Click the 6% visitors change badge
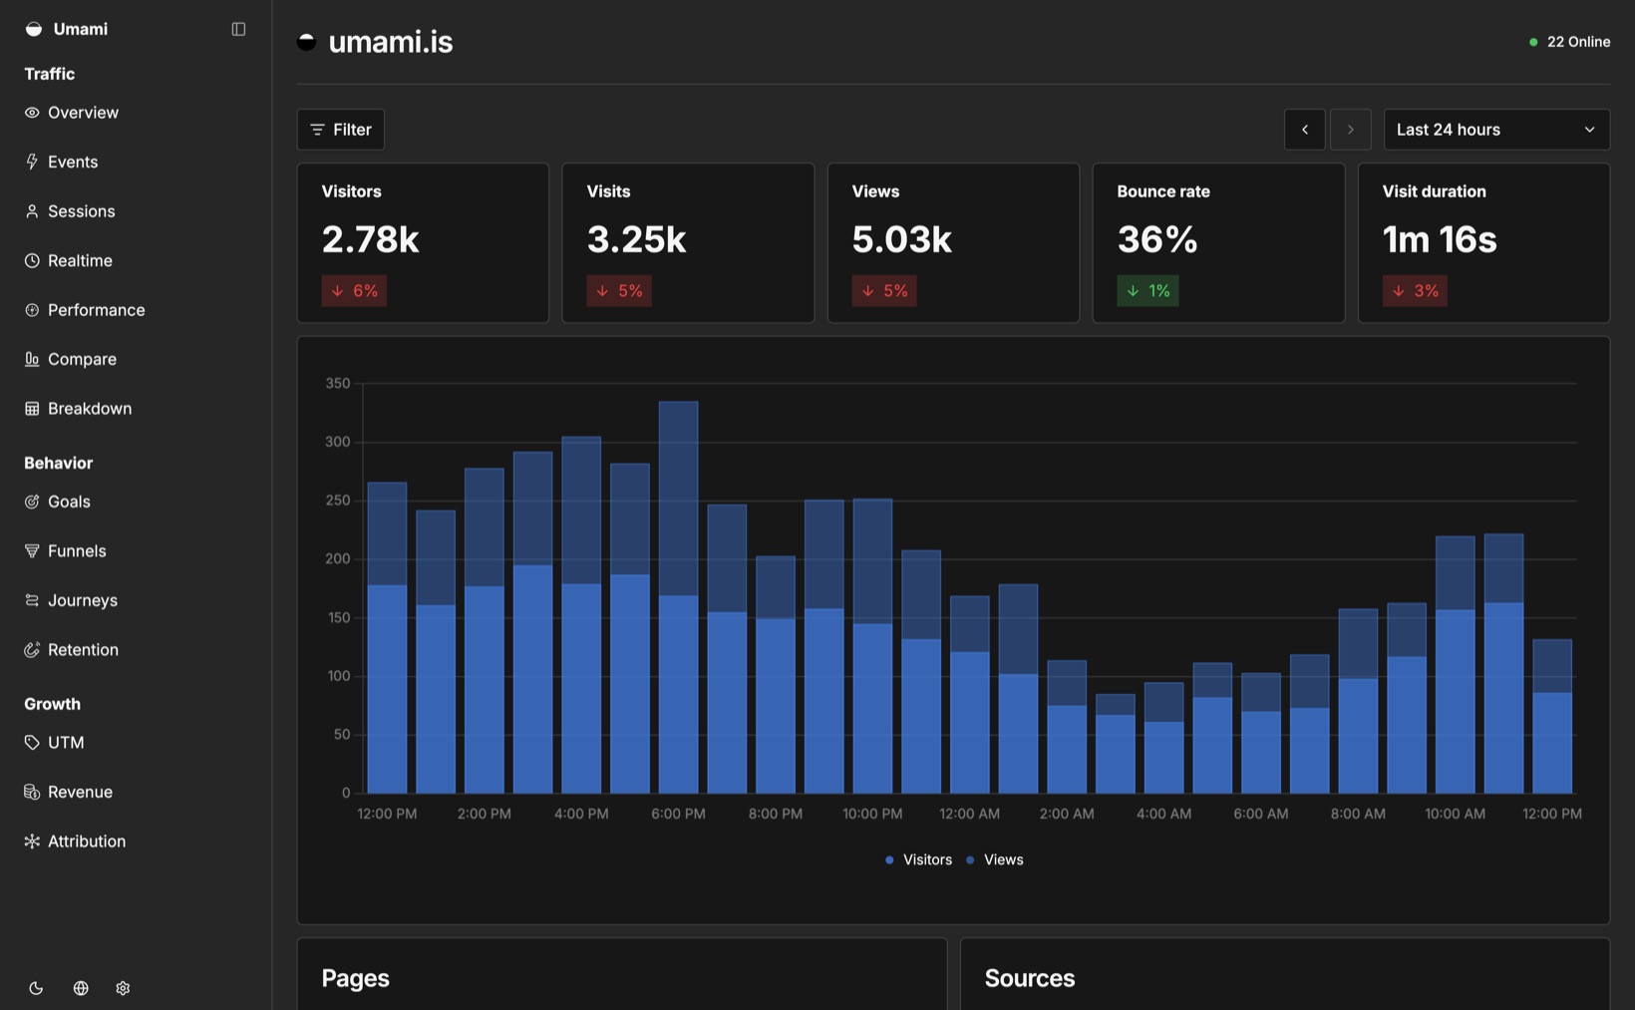The height and width of the screenshot is (1010, 1635). click(354, 291)
